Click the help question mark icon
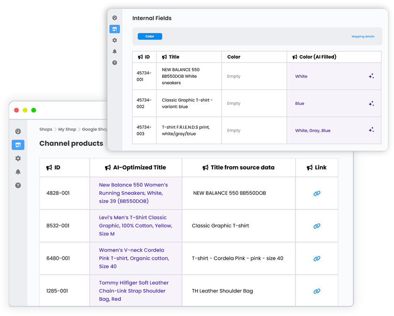This screenshot has height=316, width=394. point(18,186)
